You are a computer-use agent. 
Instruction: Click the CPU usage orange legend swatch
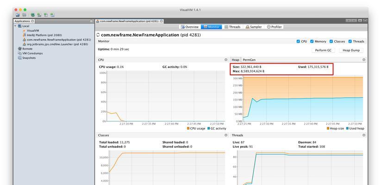188,129
